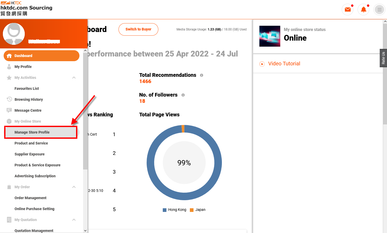Viewport: 387px width, 233px height.
Task: Click the Total Page Views heading
Action: tap(159, 115)
